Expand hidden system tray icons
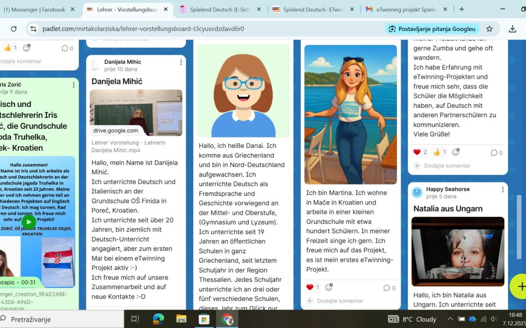Viewport: 526px width, 328px height. 450,319
